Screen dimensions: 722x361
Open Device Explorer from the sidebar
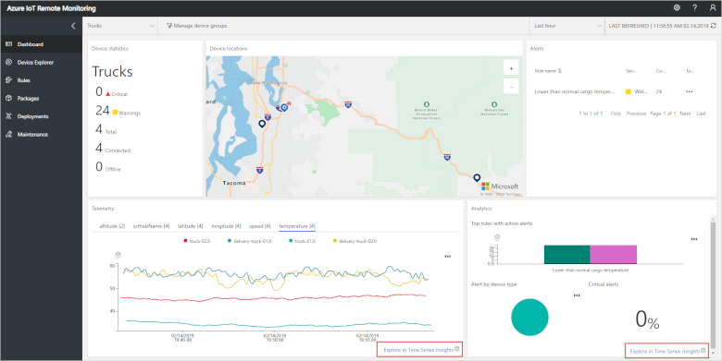pyautogui.click(x=42, y=62)
